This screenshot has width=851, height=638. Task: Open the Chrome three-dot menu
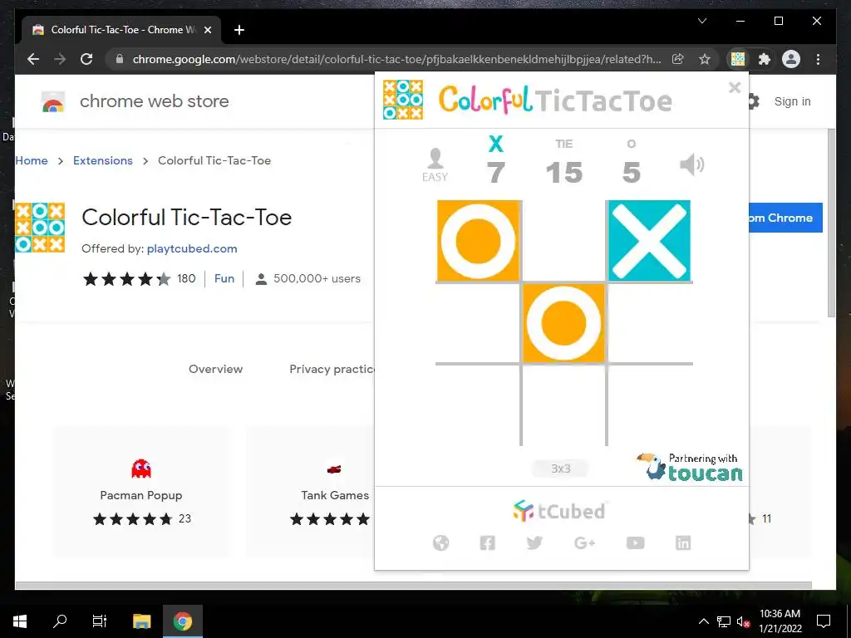click(818, 59)
